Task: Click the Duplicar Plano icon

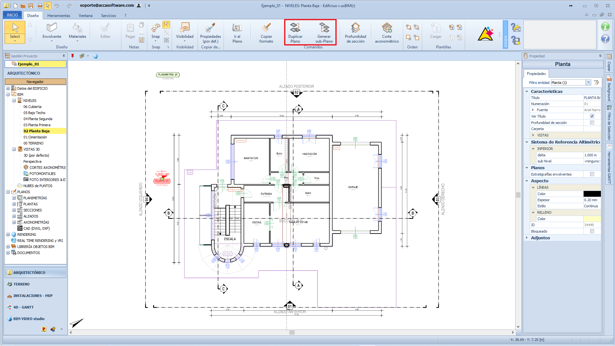Action: 295,28
